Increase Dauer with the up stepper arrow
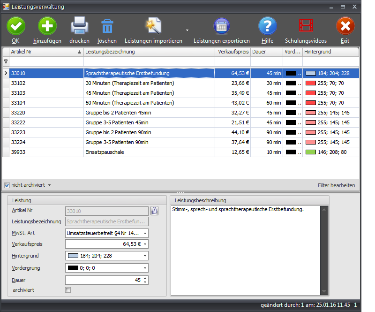375x312 pixels. click(x=145, y=278)
